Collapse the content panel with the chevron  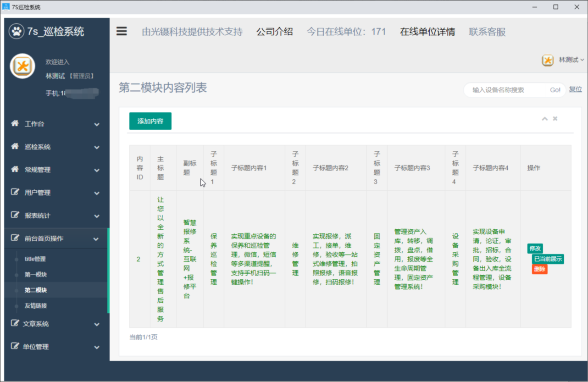tap(545, 118)
